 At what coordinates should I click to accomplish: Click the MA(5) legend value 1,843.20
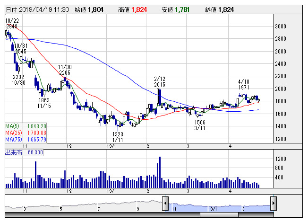click(x=37, y=126)
